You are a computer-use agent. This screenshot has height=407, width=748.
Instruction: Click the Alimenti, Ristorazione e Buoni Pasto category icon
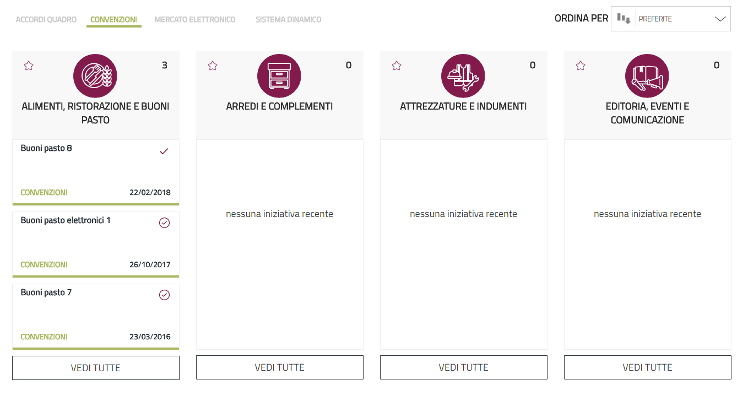coord(95,76)
